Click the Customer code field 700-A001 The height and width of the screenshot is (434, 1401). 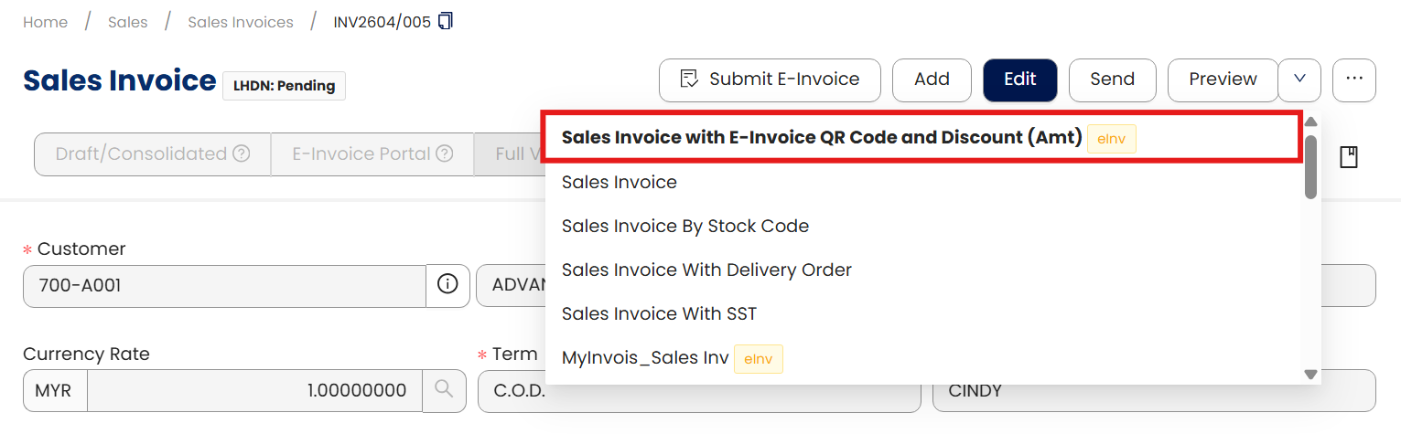point(224,285)
